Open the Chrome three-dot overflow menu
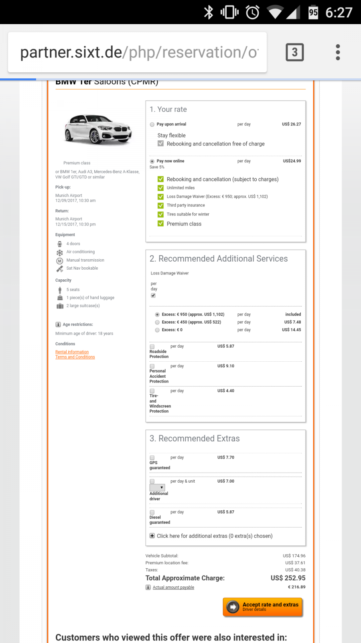 click(x=338, y=52)
